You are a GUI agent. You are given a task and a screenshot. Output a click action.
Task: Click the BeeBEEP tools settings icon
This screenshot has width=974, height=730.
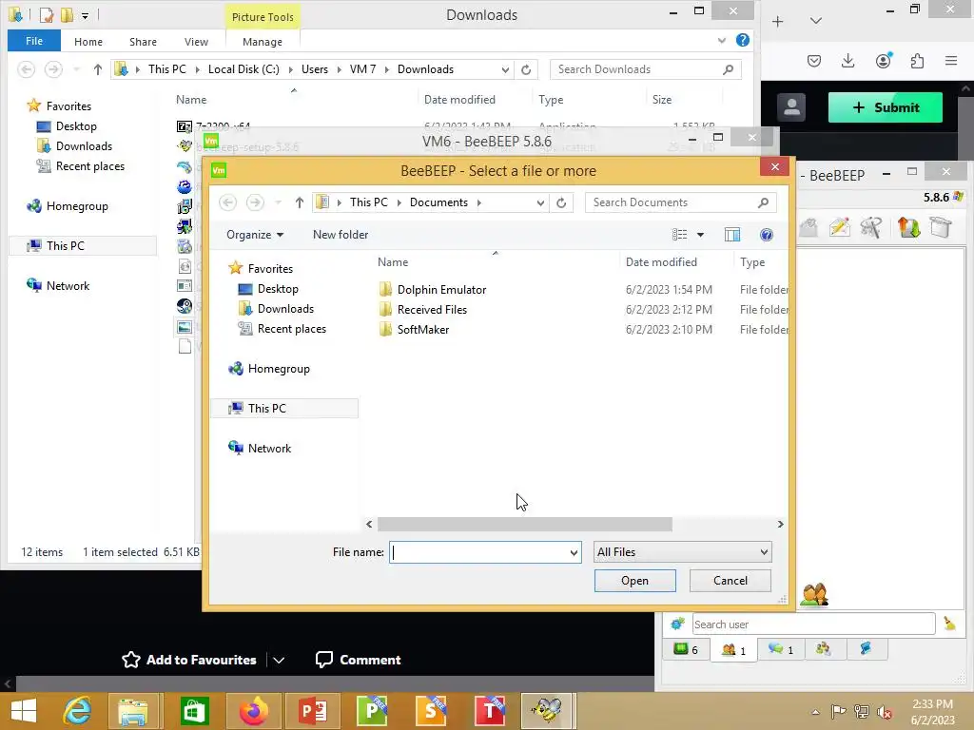coord(871,227)
